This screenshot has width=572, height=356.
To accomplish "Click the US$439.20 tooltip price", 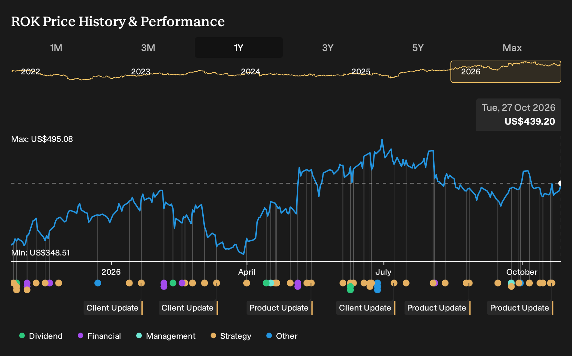I will 530,122.
